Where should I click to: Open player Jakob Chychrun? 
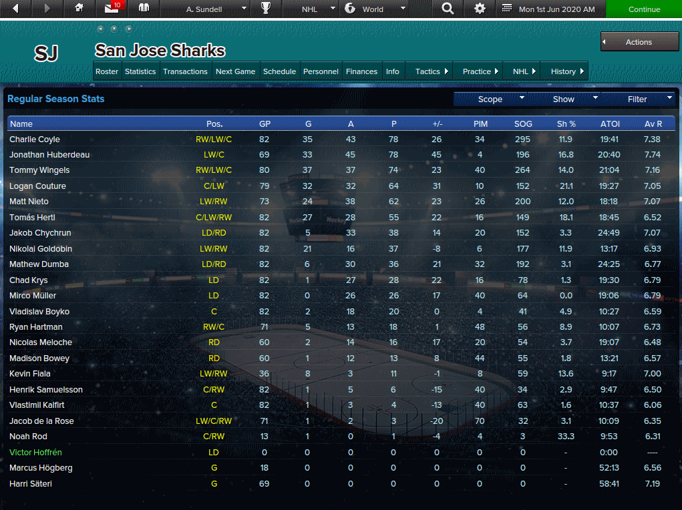[x=40, y=232]
